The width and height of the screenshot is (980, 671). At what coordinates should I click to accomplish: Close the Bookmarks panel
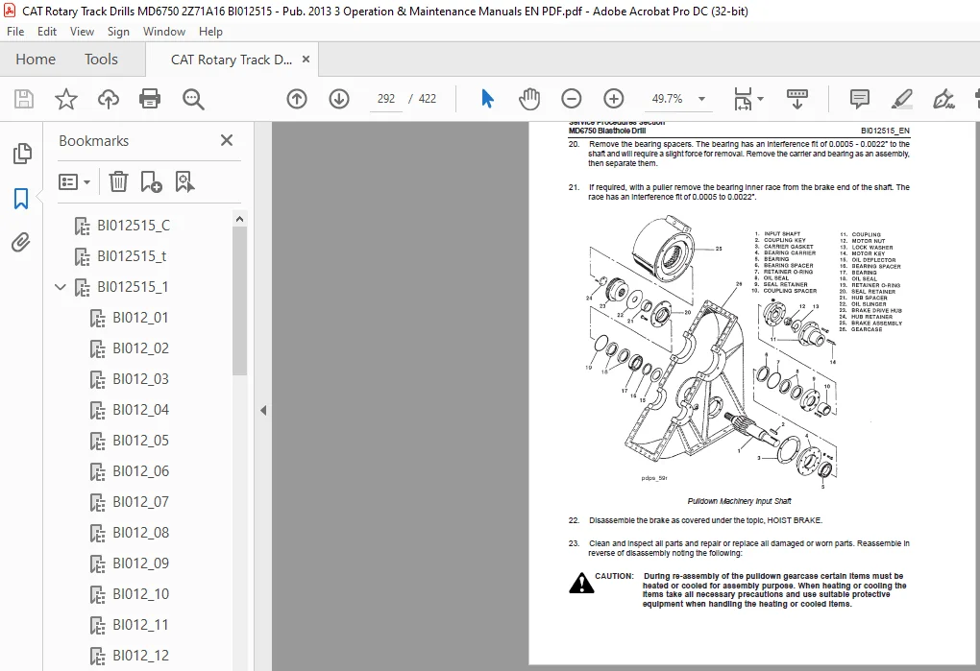coord(226,140)
